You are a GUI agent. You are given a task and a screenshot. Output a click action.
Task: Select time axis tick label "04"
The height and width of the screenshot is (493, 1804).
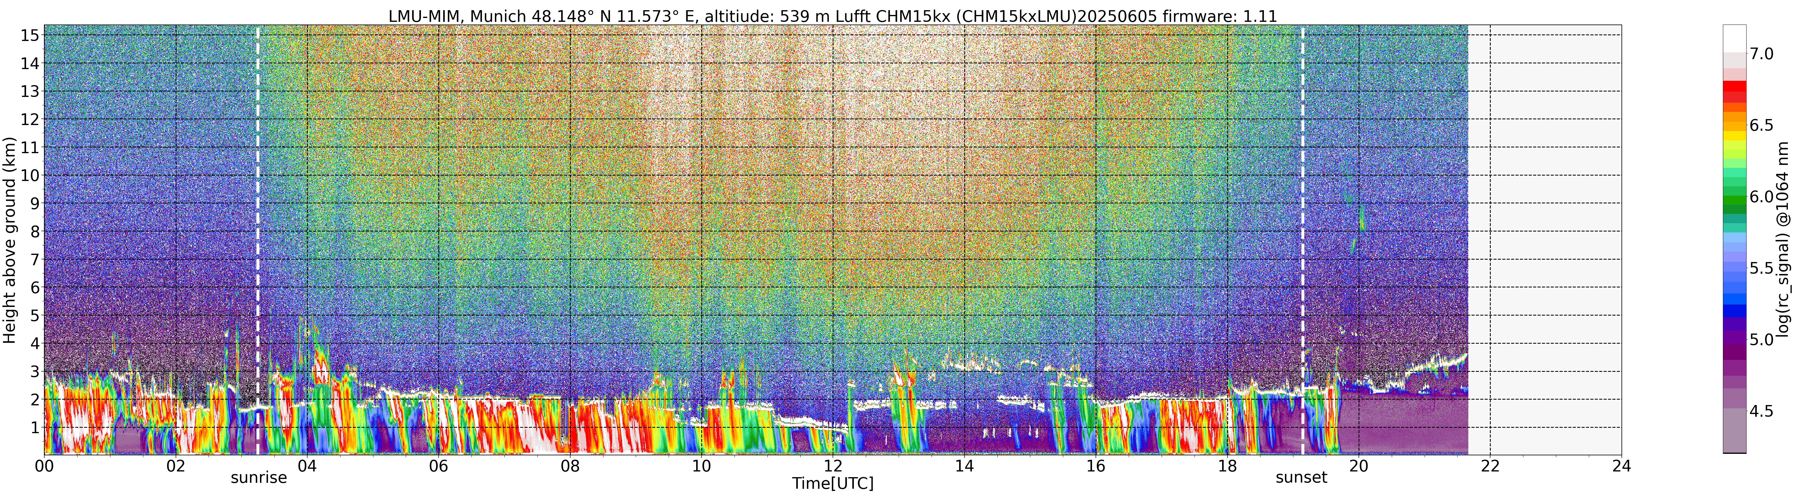[x=307, y=466]
